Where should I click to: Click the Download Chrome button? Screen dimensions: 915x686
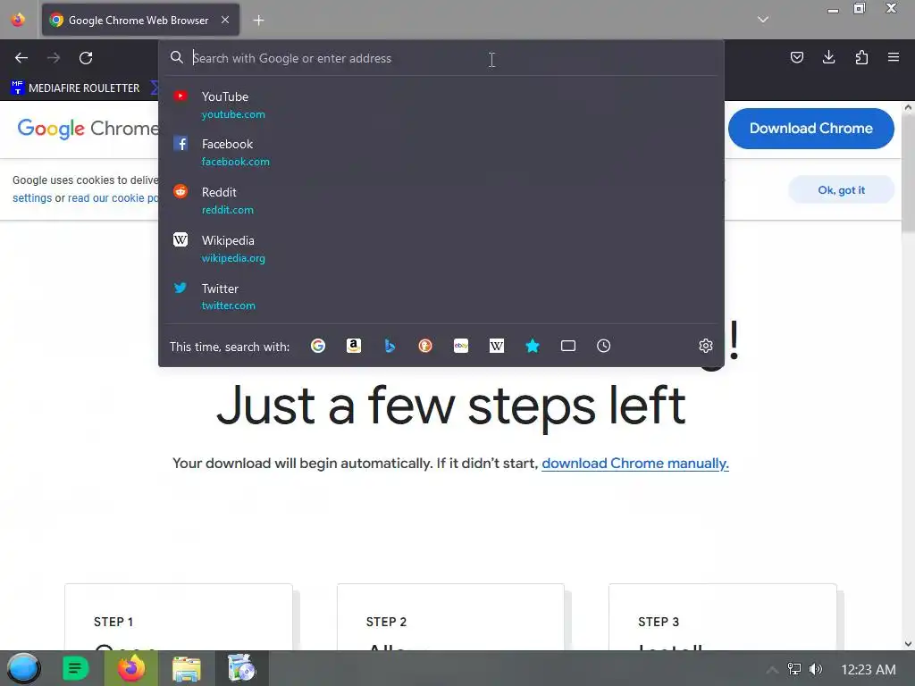[x=811, y=129]
